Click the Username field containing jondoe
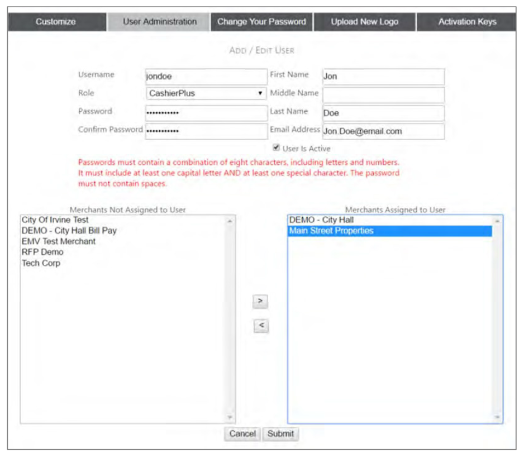The width and height of the screenshot is (524, 457). tap(206, 77)
